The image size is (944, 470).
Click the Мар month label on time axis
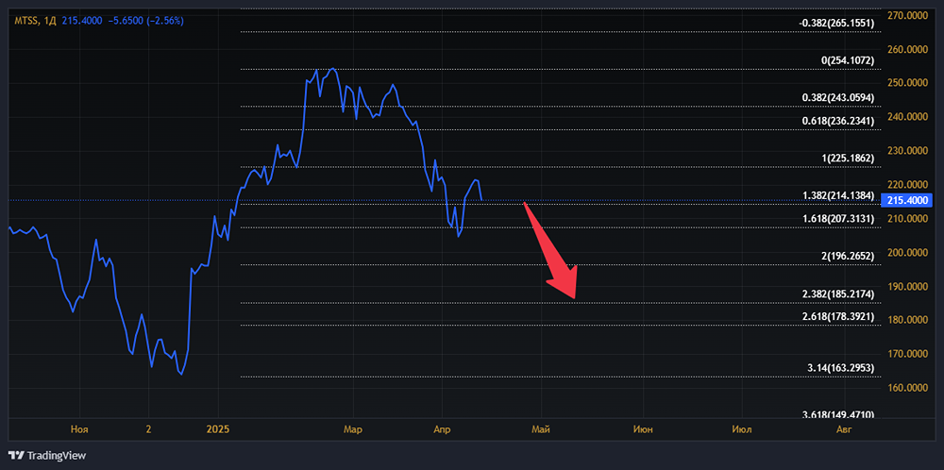(x=353, y=429)
